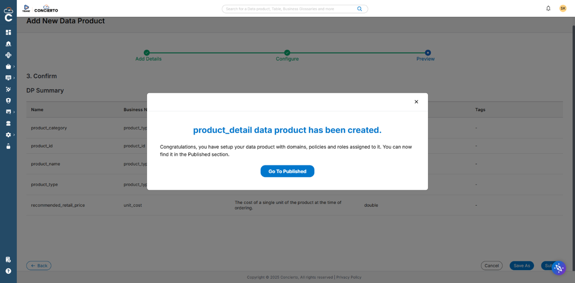Screen dimensions: 575x283
Task: Select the dashboard grid icon in sidebar
Action: coord(8,32)
